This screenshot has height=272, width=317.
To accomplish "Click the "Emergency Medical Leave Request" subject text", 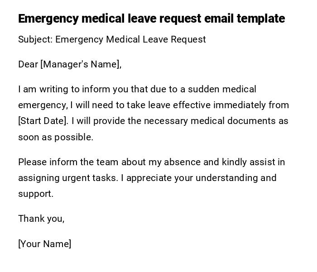I will [x=130, y=39].
